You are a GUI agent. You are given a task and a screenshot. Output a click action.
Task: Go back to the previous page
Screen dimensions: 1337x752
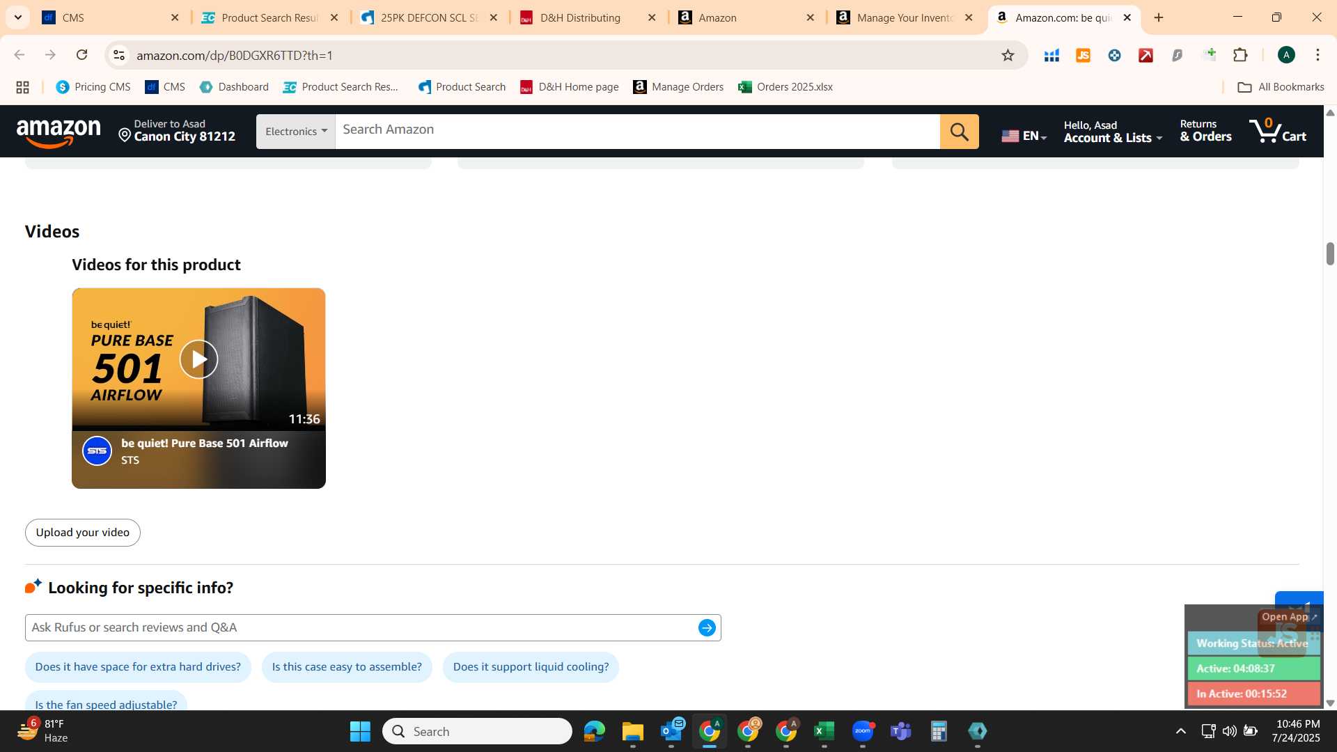click(x=19, y=55)
